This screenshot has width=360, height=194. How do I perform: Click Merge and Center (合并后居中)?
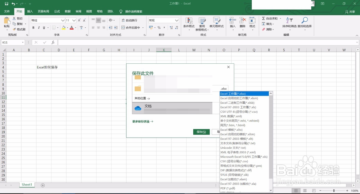131,28
